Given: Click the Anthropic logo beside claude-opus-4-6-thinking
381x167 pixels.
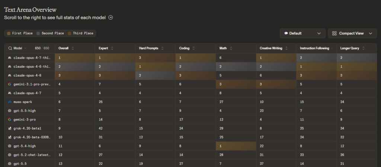Looking at the screenshot, I should (x=10, y=67).
